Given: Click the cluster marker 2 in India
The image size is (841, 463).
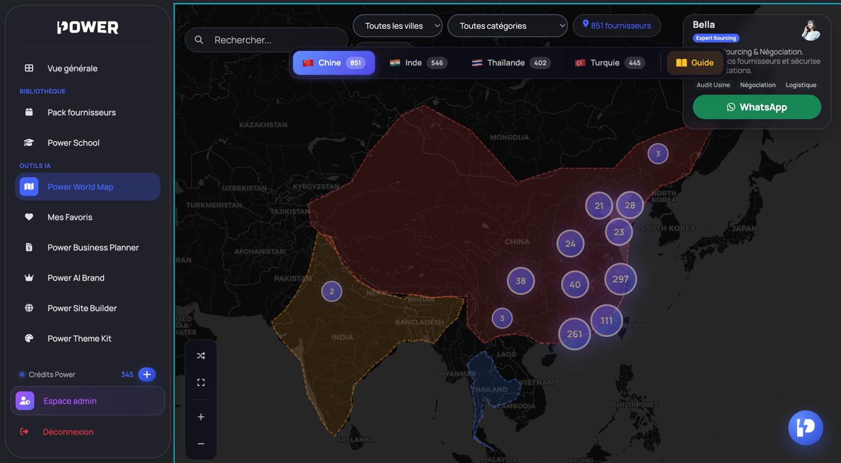Looking at the screenshot, I should tap(332, 291).
